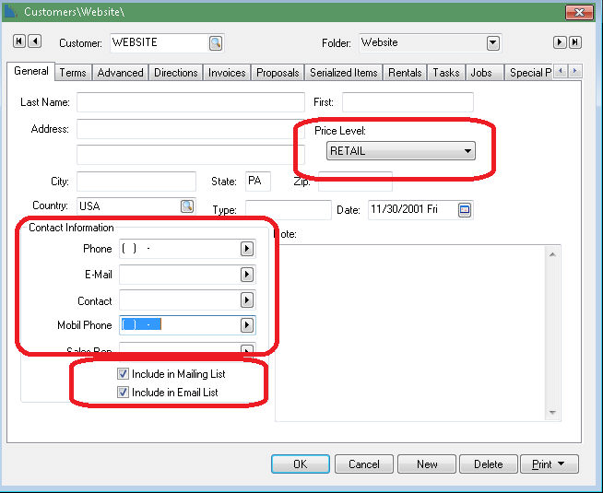Jump to last customer record arrow
This screenshot has width=603, height=493.
click(x=574, y=42)
